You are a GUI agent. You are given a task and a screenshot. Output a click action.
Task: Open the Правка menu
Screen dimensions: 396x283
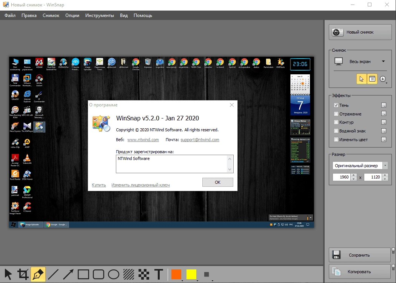pos(29,15)
